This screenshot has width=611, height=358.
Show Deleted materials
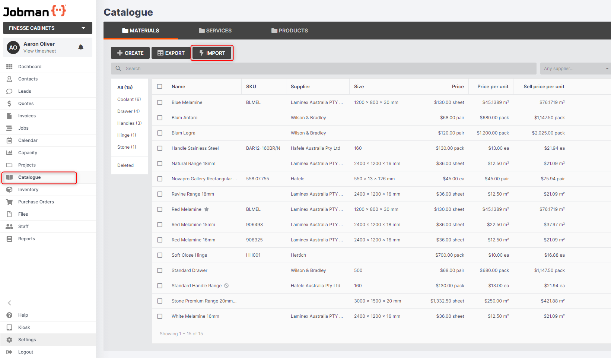(x=125, y=165)
